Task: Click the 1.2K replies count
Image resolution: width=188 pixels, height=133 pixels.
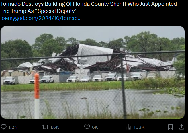Action: click(x=13, y=127)
